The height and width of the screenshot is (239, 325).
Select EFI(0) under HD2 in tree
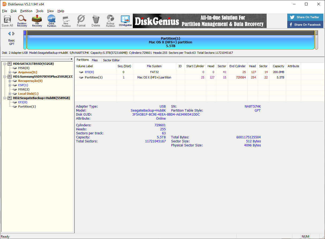pyautogui.click(x=23, y=102)
